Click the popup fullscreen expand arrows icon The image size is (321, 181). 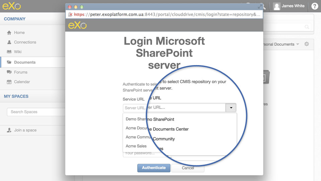260,7
